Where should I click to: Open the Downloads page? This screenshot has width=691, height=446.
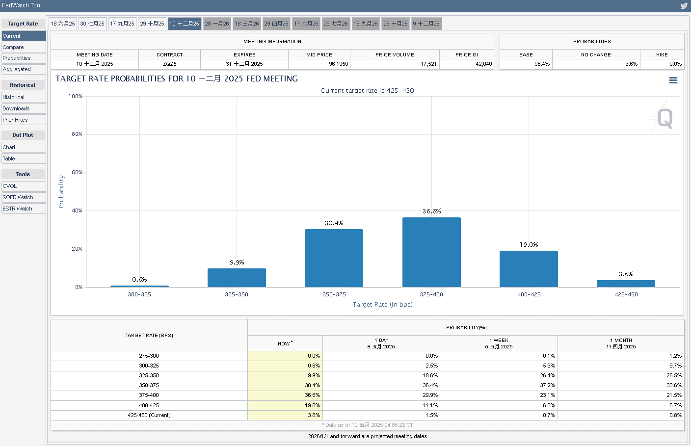16,108
